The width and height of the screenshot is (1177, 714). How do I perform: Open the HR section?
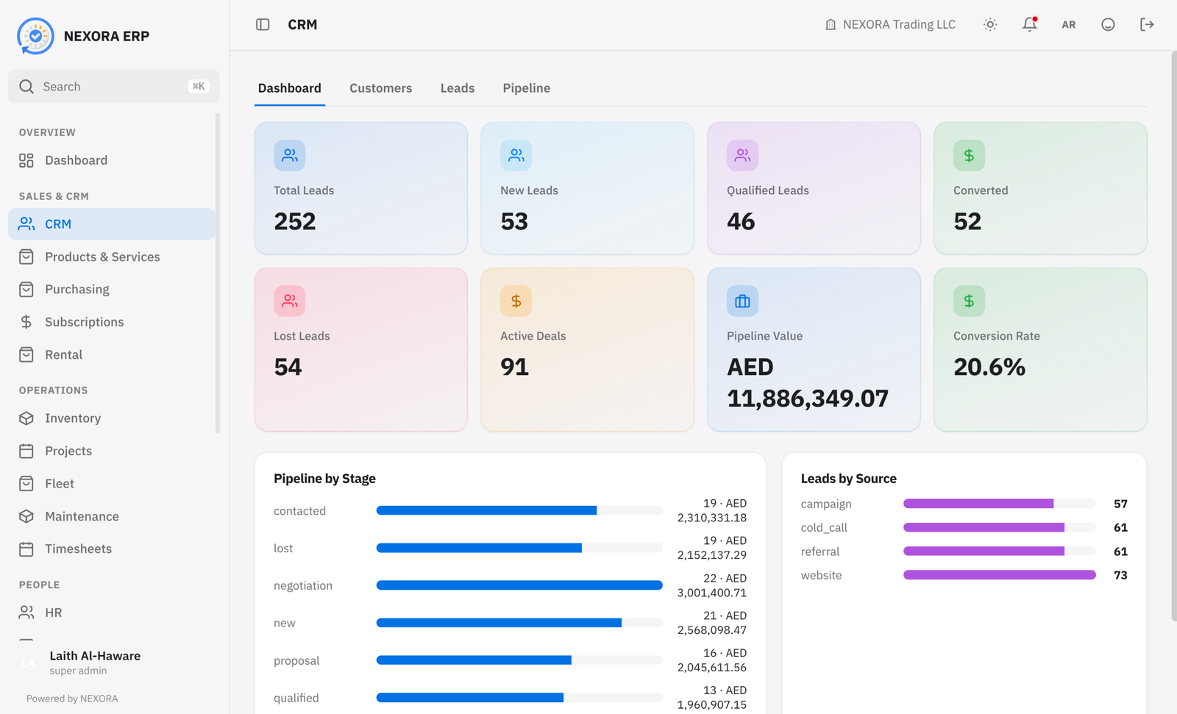(112, 613)
